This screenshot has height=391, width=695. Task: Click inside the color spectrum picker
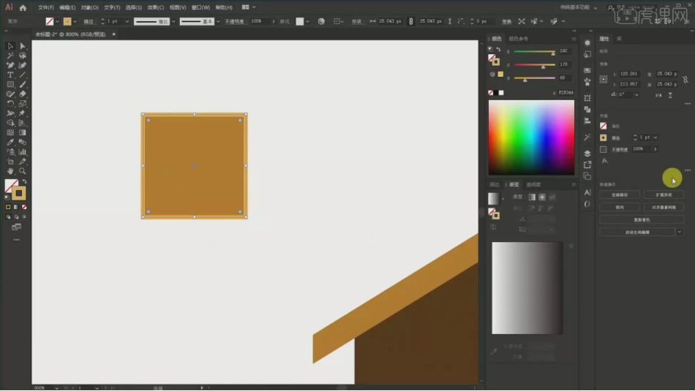pyautogui.click(x=531, y=137)
